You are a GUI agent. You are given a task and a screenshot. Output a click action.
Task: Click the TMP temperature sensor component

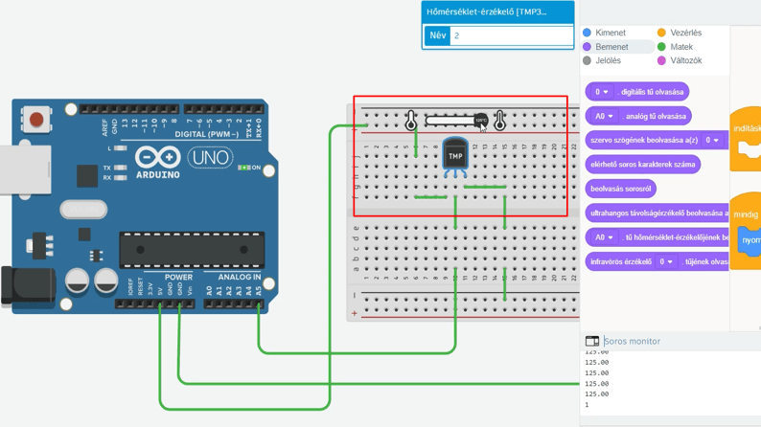455,156
